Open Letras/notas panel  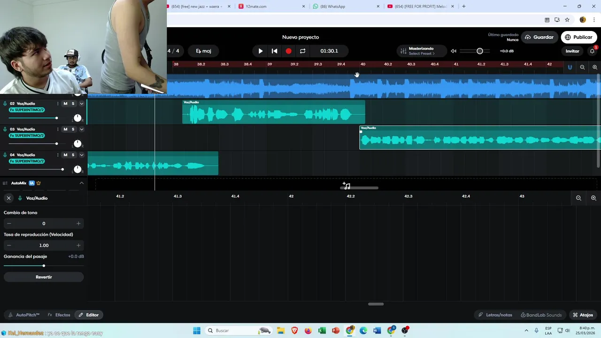tap(495, 315)
